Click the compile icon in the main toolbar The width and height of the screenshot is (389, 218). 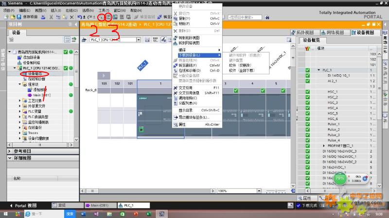point(101,17)
